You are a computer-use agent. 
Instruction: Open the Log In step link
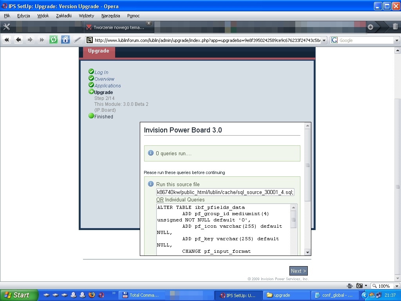pyautogui.click(x=101, y=73)
